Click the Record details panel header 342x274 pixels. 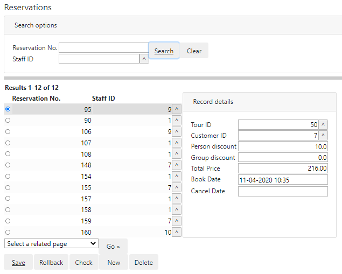260,102
